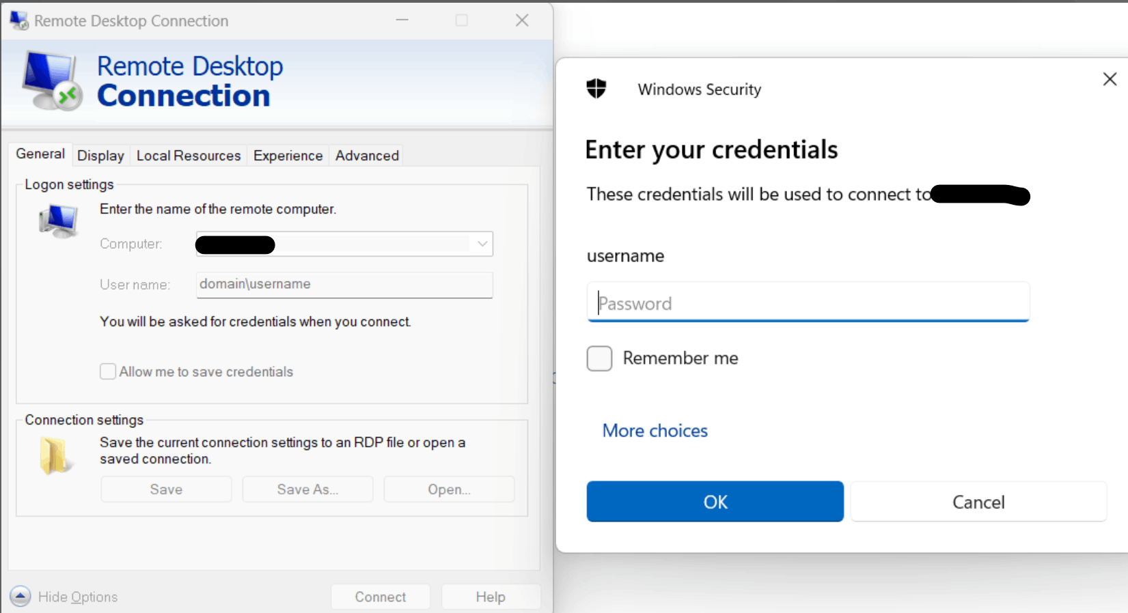This screenshot has width=1128, height=613.
Task: Focus the Password input field
Action: (808, 302)
